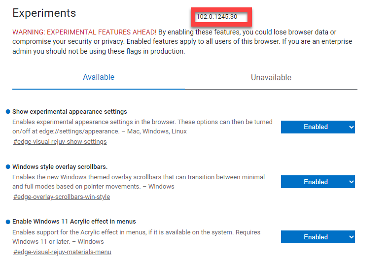Open the #edge-visual-rejuv-show-settings link
Viewport: 389px width, 260px height.
click(60, 142)
